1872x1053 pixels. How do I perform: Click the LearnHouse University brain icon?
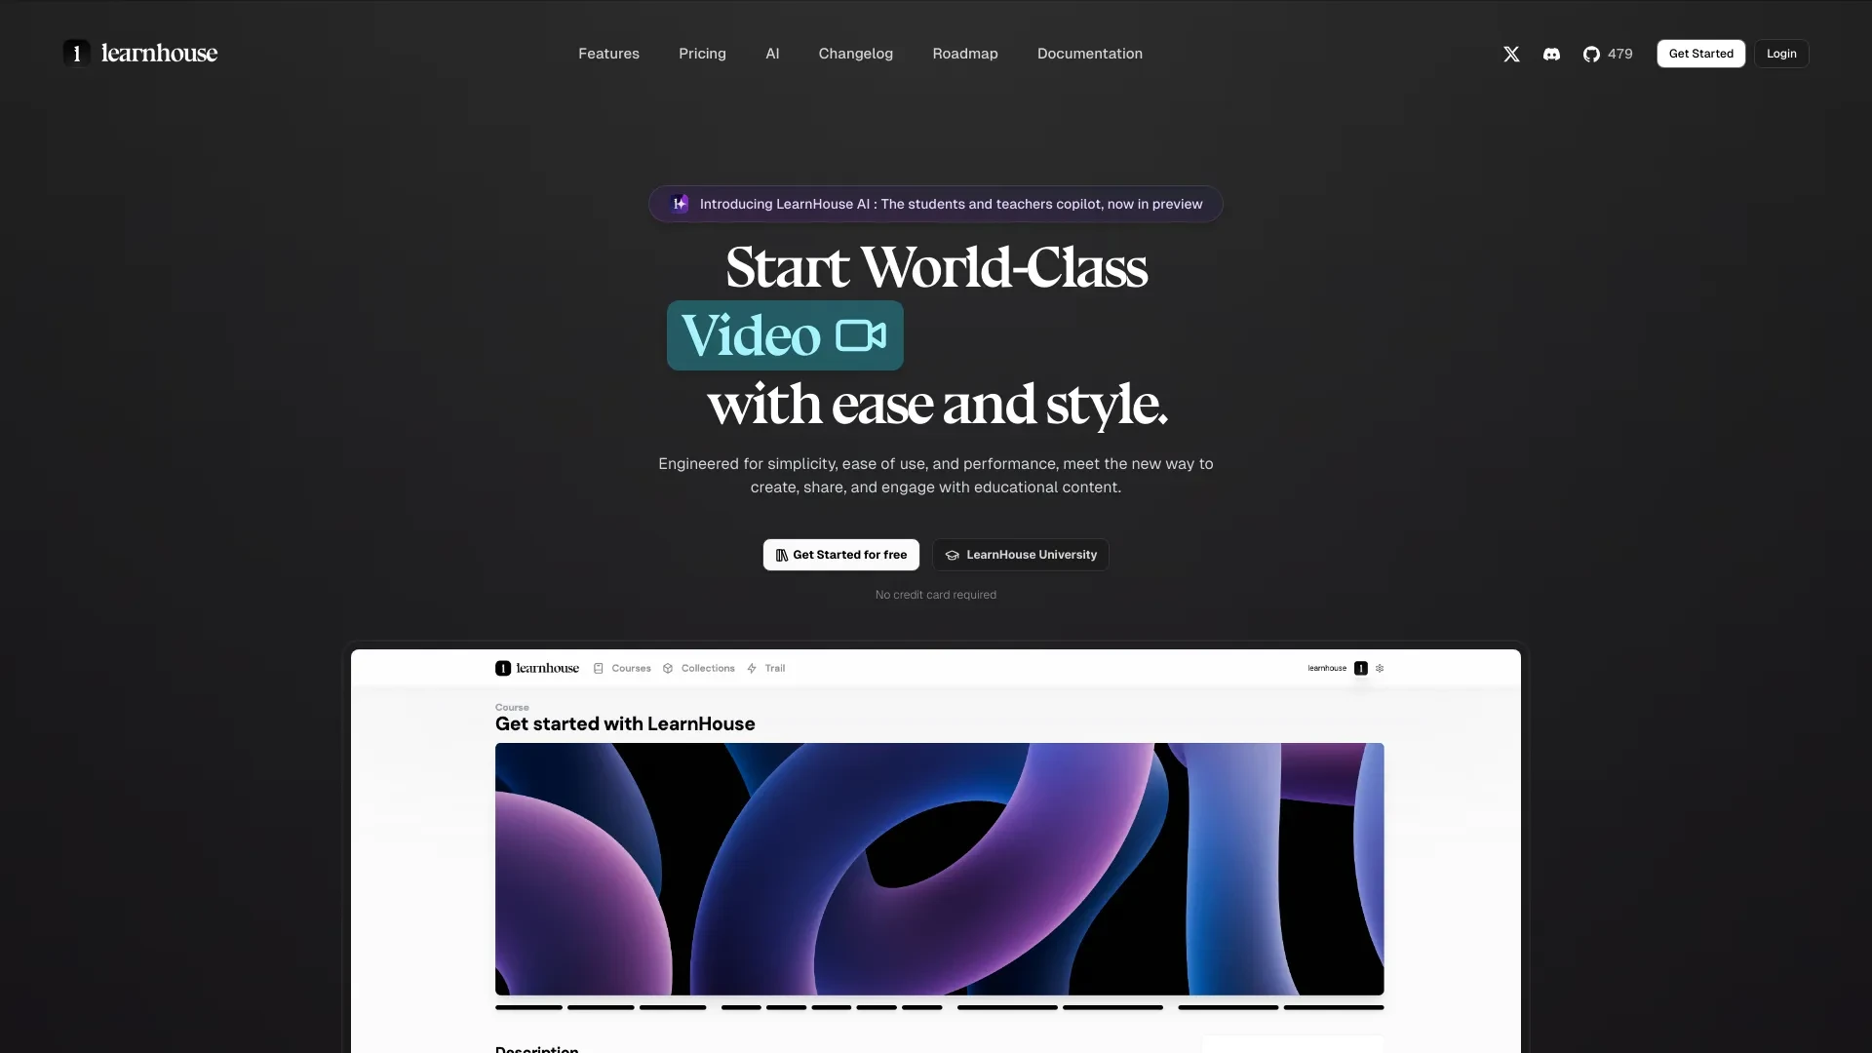pyautogui.click(x=951, y=554)
